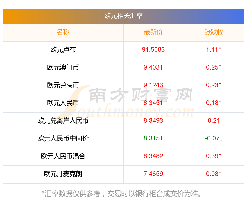Click the price 9.4031
The width and height of the screenshot is (247, 203).
[x=153, y=67]
